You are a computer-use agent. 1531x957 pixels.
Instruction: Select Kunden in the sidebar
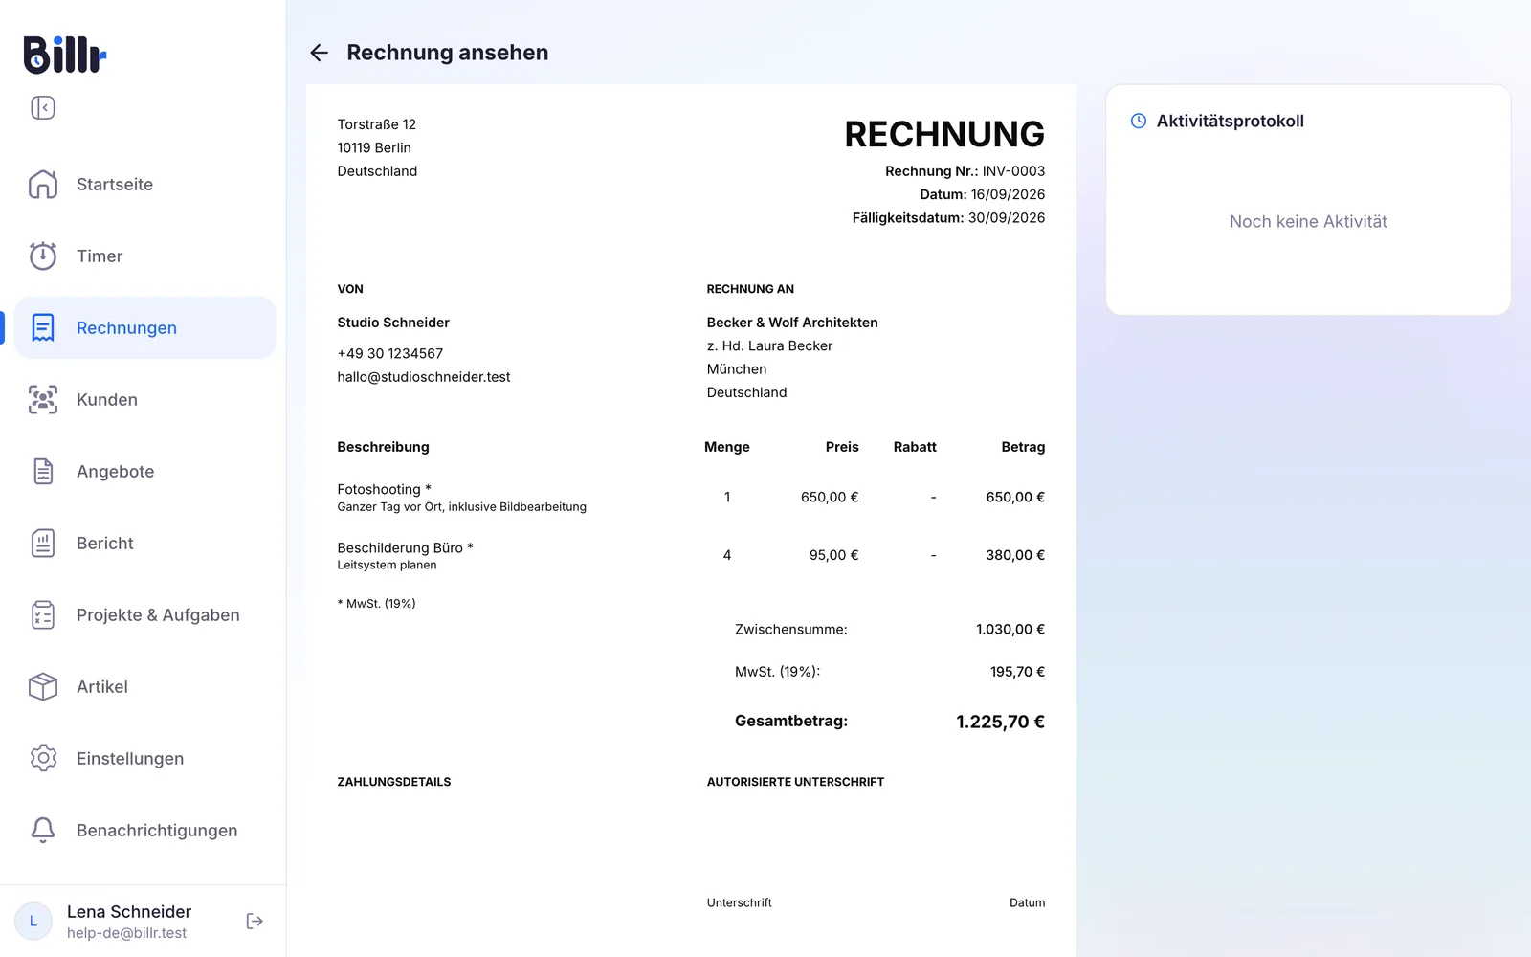(145, 400)
